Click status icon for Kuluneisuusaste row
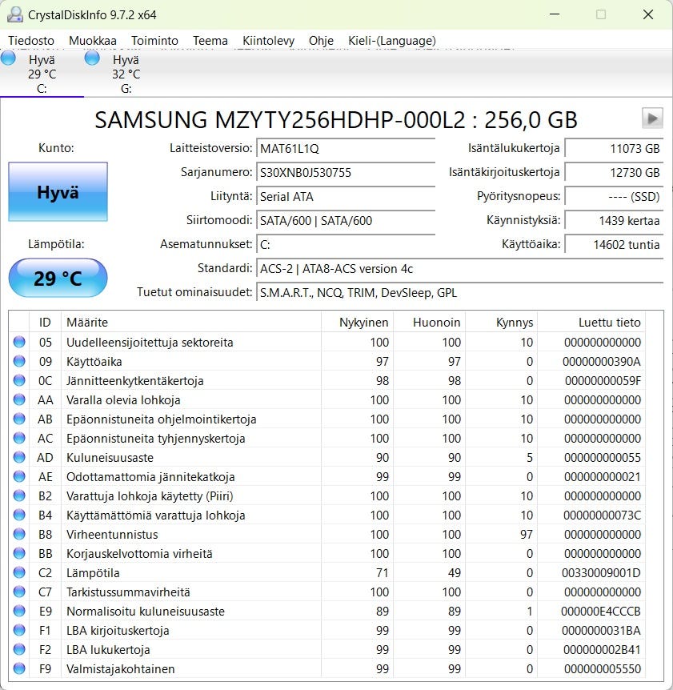This screenshot has width=673, height=690. click(19, 458)
